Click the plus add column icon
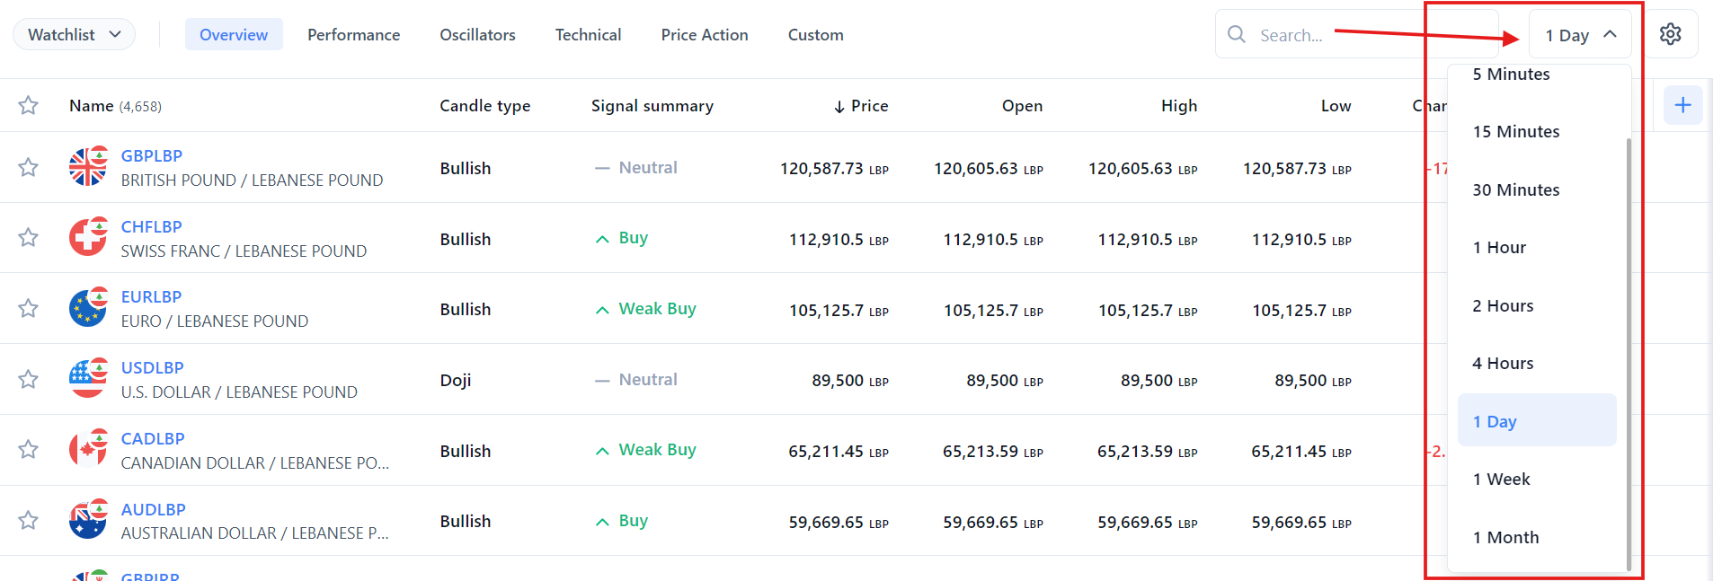 coord(1682,105)
